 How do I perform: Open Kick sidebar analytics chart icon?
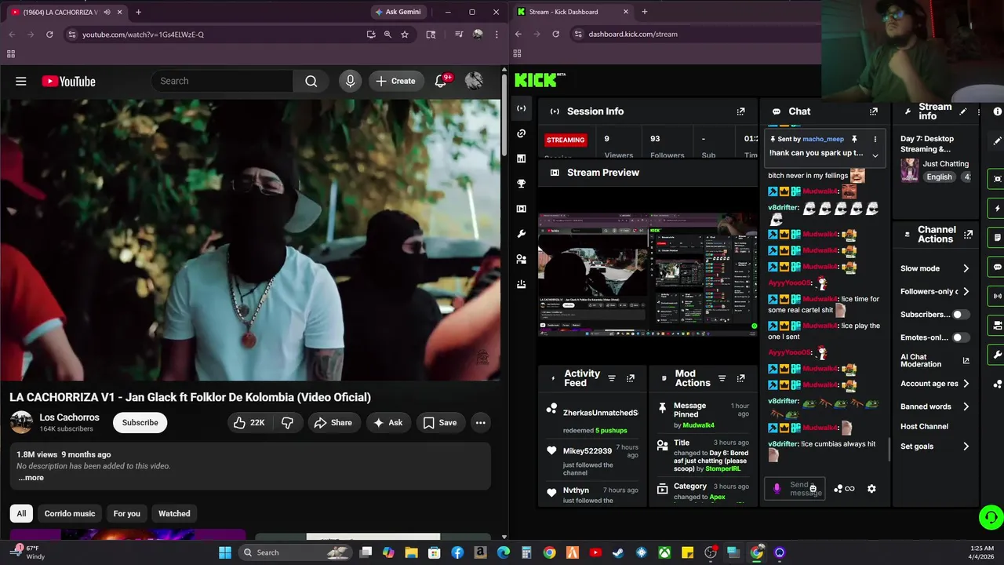(x=521, y=159)
